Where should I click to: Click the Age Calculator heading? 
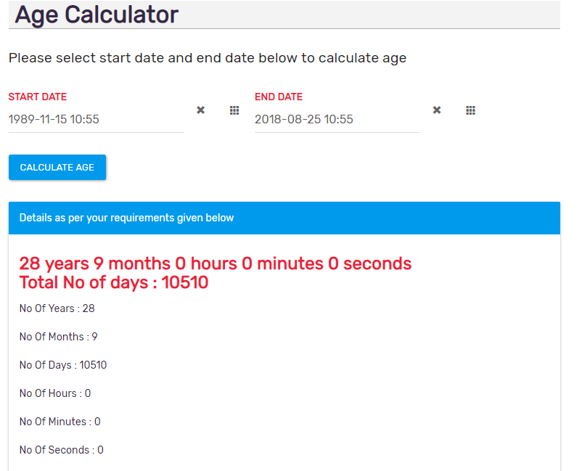97,15
